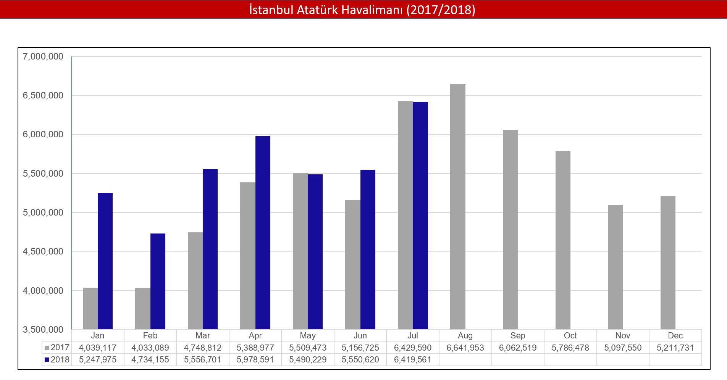Select the 2017 Aug value 6,641,953

(x=465, y=348)
